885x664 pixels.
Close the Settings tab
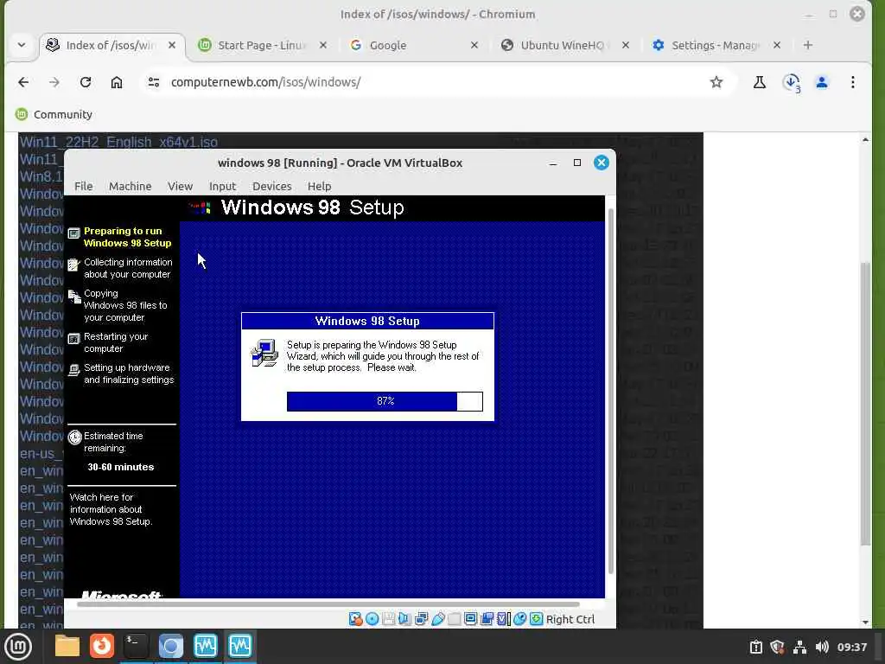coord(777,45)
